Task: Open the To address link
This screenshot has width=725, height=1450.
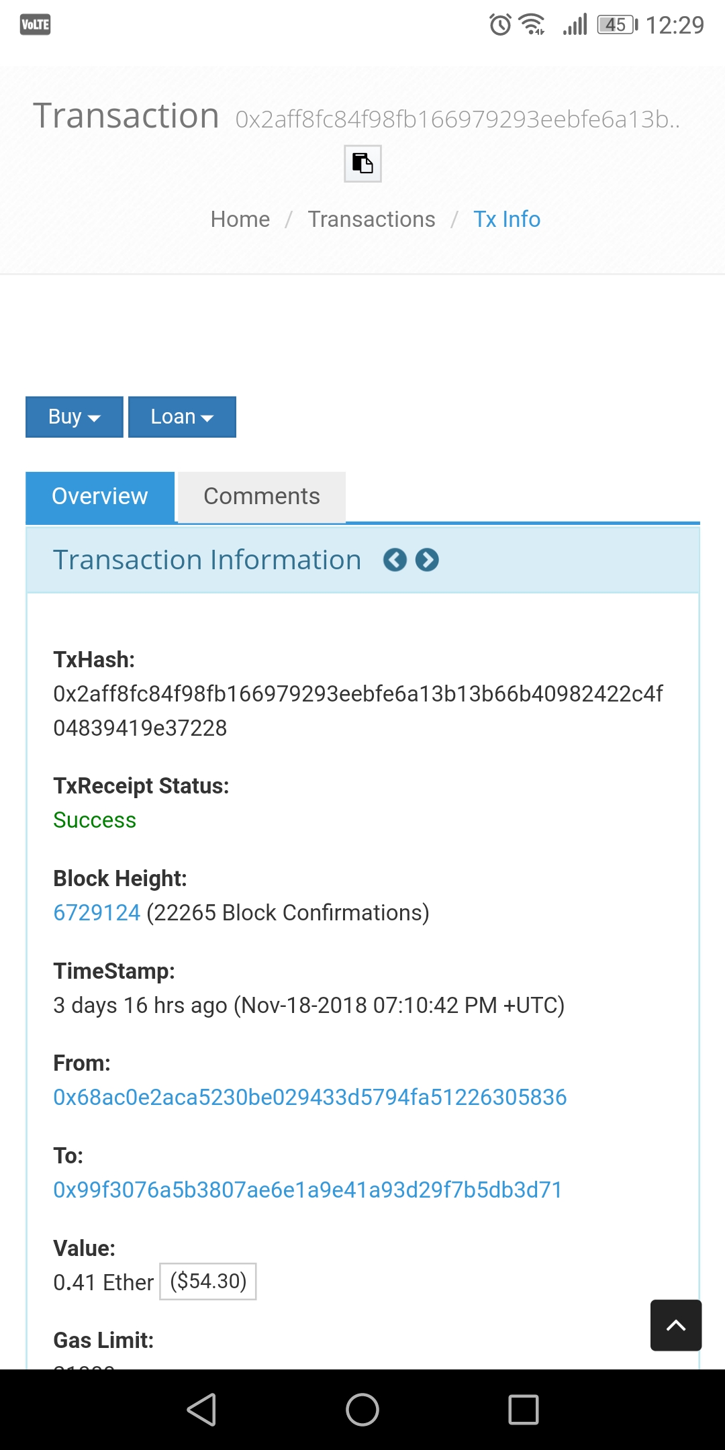Action: [x=307, y=1190]
